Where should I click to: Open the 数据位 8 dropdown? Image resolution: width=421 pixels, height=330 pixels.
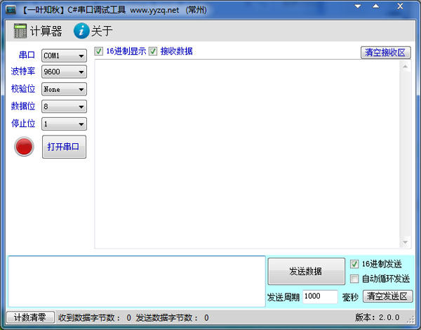tap(64, 107)
